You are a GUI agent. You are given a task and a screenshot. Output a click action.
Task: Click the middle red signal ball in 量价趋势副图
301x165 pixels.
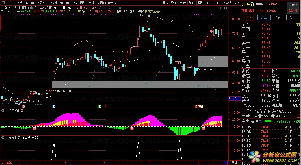click(x=132, y=128)
